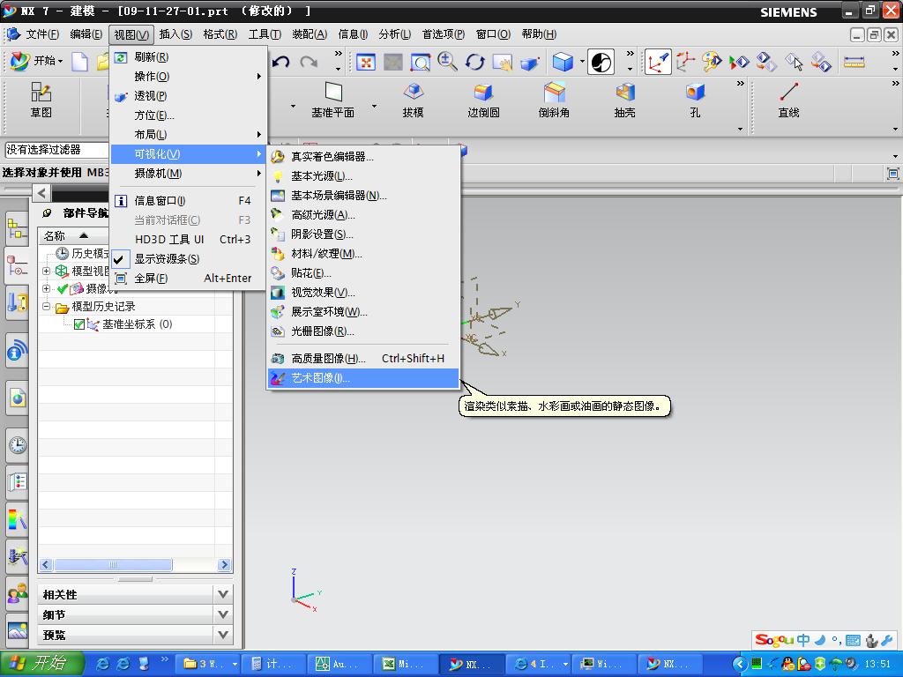The image size is (903, 677).
Task: Click the 草图 (Sketch) tool icon
Action: (x=41, y=92)
